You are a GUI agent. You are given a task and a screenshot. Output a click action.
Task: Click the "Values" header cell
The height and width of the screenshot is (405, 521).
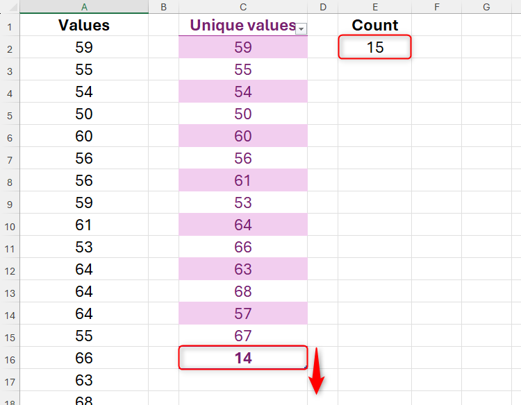tap(84, 26)
